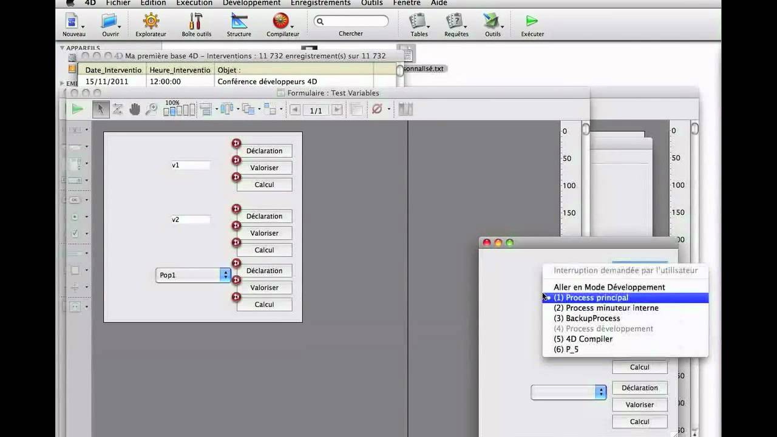Image resolution: width=777 pixels, height=437 pixels.
Task: Click Déclaration button beside v1 field
Action: (x=264, y=151)
